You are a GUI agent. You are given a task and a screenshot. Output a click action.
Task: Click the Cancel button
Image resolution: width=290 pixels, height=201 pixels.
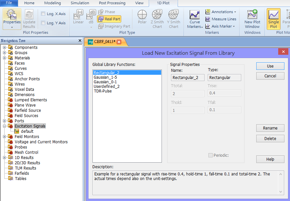pyautogui.click(x=270, y=76)
